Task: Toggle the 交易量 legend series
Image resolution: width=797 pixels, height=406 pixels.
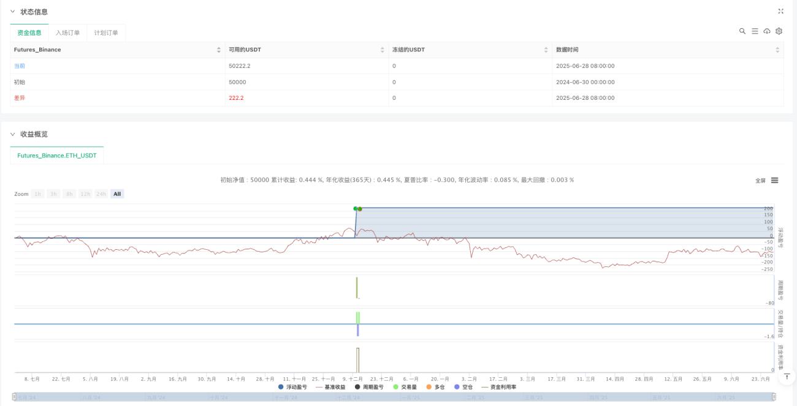Action: (x=405, y=387)
